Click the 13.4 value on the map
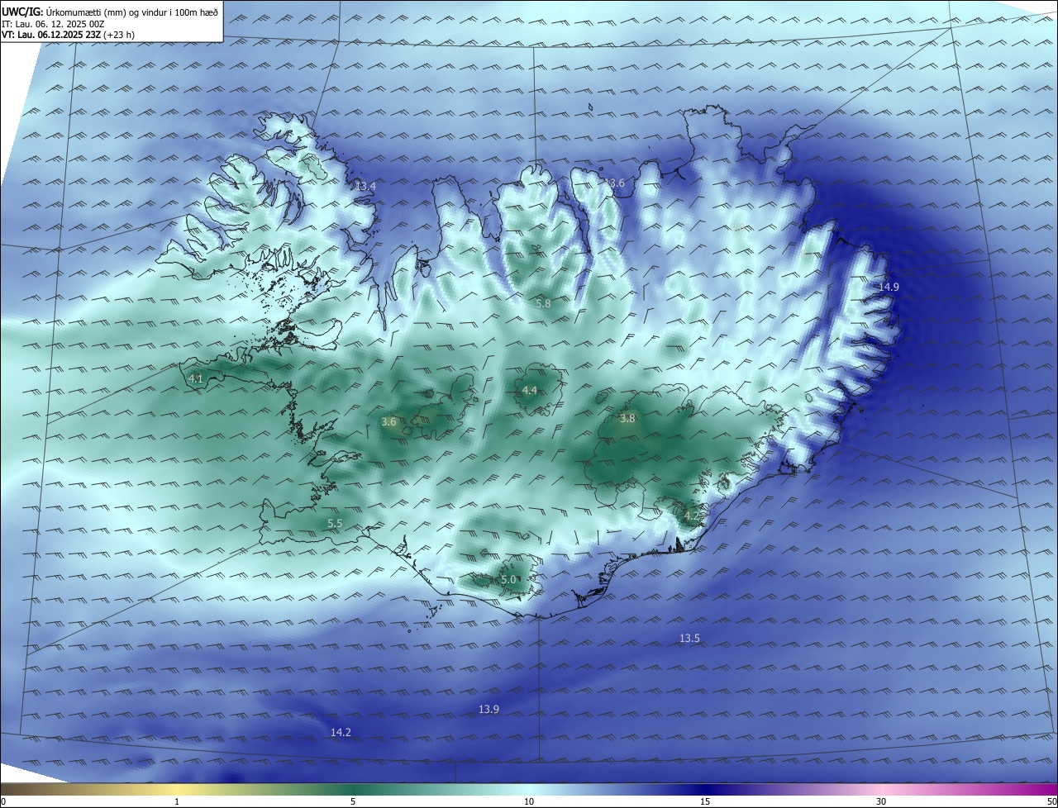Viewport: 1058px width, 808px height. click(x=365, y=187)
